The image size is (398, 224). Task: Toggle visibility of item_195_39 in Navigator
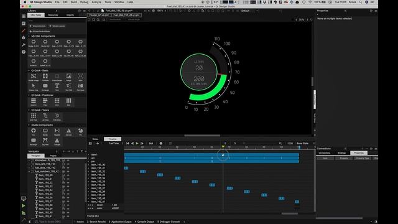(68, 209)
